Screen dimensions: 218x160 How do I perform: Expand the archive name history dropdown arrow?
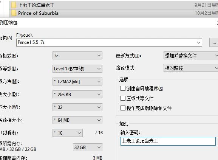199,43
